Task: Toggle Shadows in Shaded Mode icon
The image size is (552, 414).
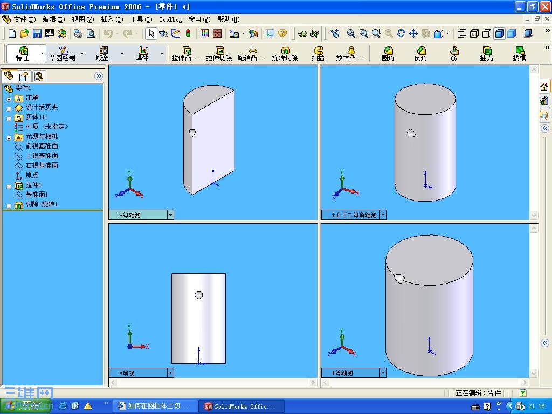Action: coord(528,33)
